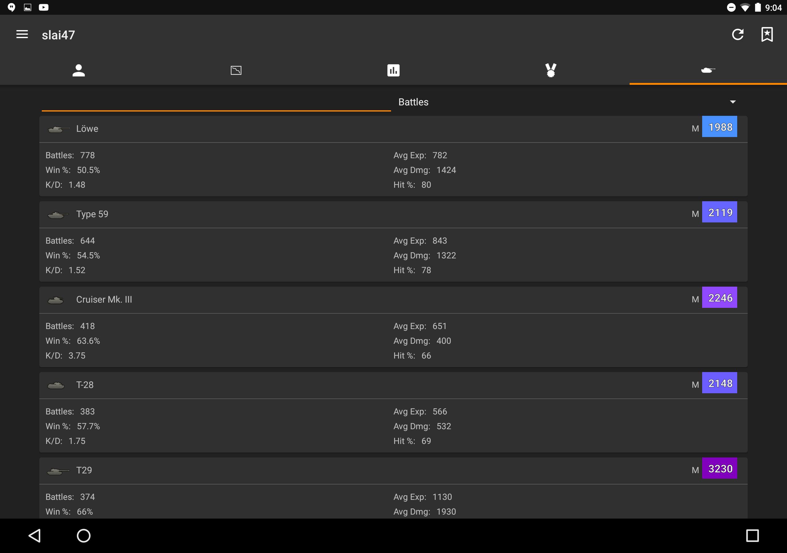Tap the 2148 rating badge
787x553 pixels.
(719, 383)
